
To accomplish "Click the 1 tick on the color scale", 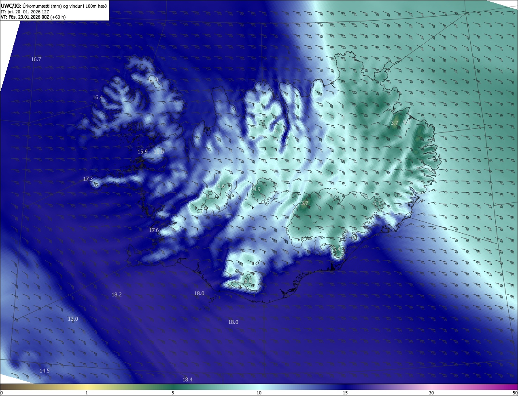I will pos(87,393).
